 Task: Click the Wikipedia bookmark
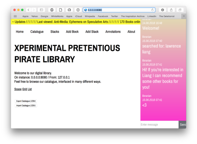point(90,16)
